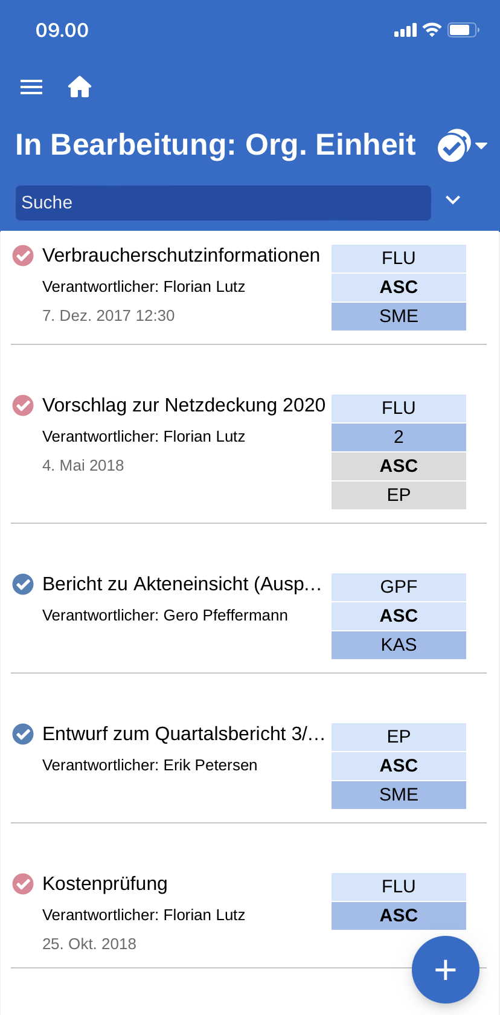Expand the search options chevron
Viewport: 500px width, 1015px height.
tap(453, 201)
